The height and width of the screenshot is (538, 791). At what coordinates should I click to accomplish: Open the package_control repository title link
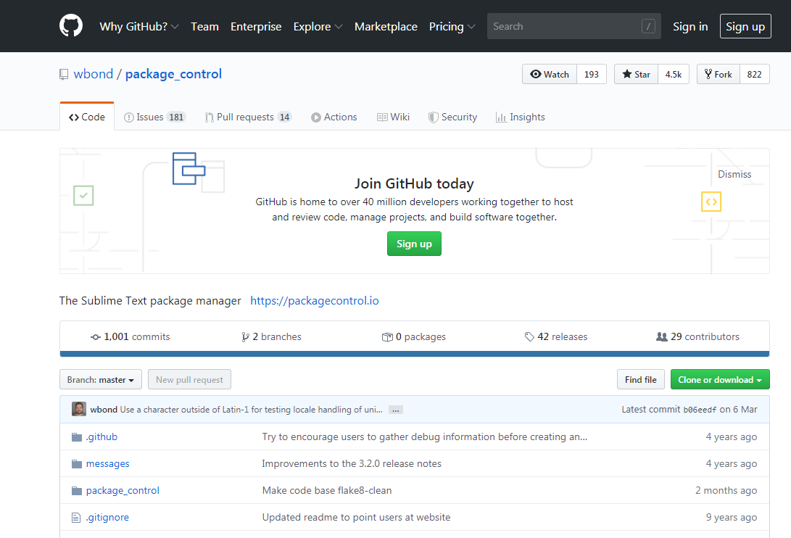click(173, 74)
